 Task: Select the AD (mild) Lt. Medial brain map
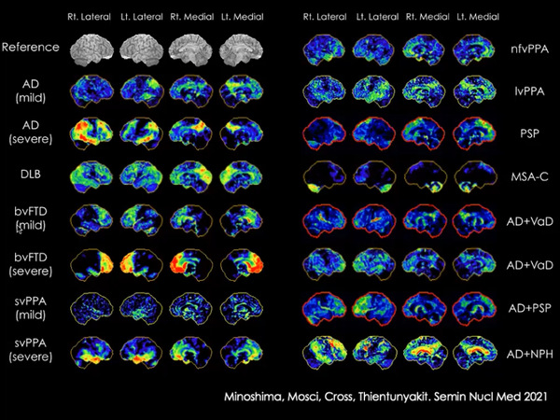(x=241, y=91)
